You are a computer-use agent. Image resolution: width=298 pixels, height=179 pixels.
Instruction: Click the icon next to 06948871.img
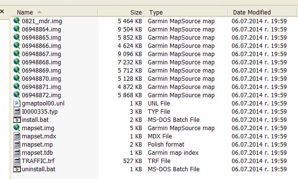point(17,87)
